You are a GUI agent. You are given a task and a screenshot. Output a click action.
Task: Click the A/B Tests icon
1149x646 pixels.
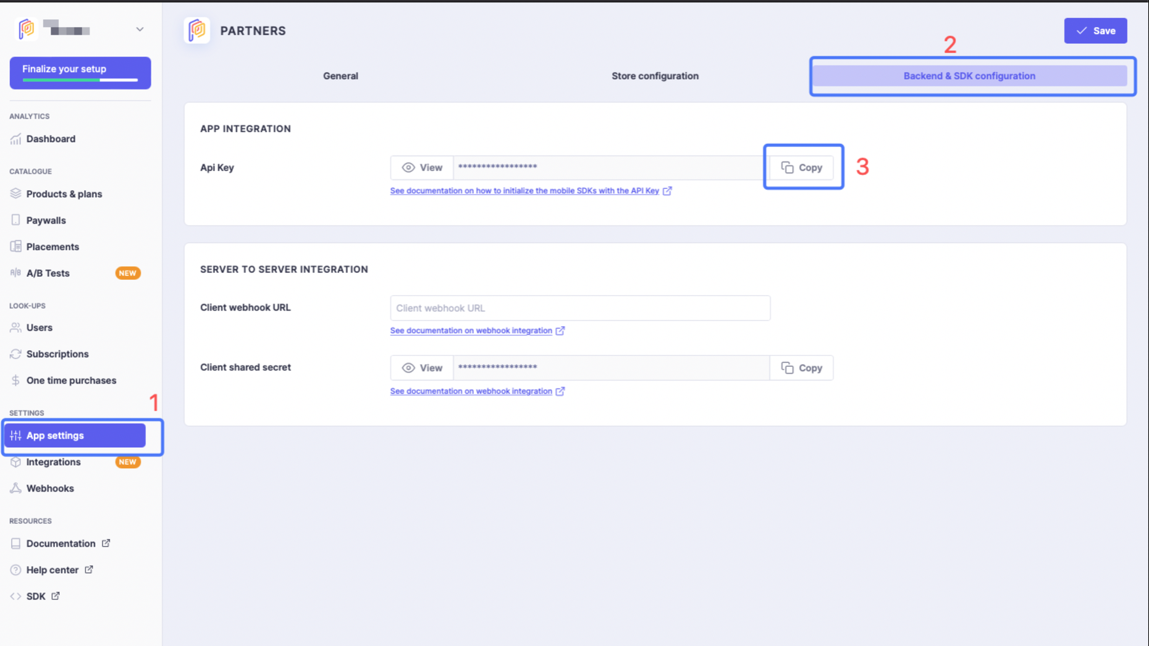point(15,273)
